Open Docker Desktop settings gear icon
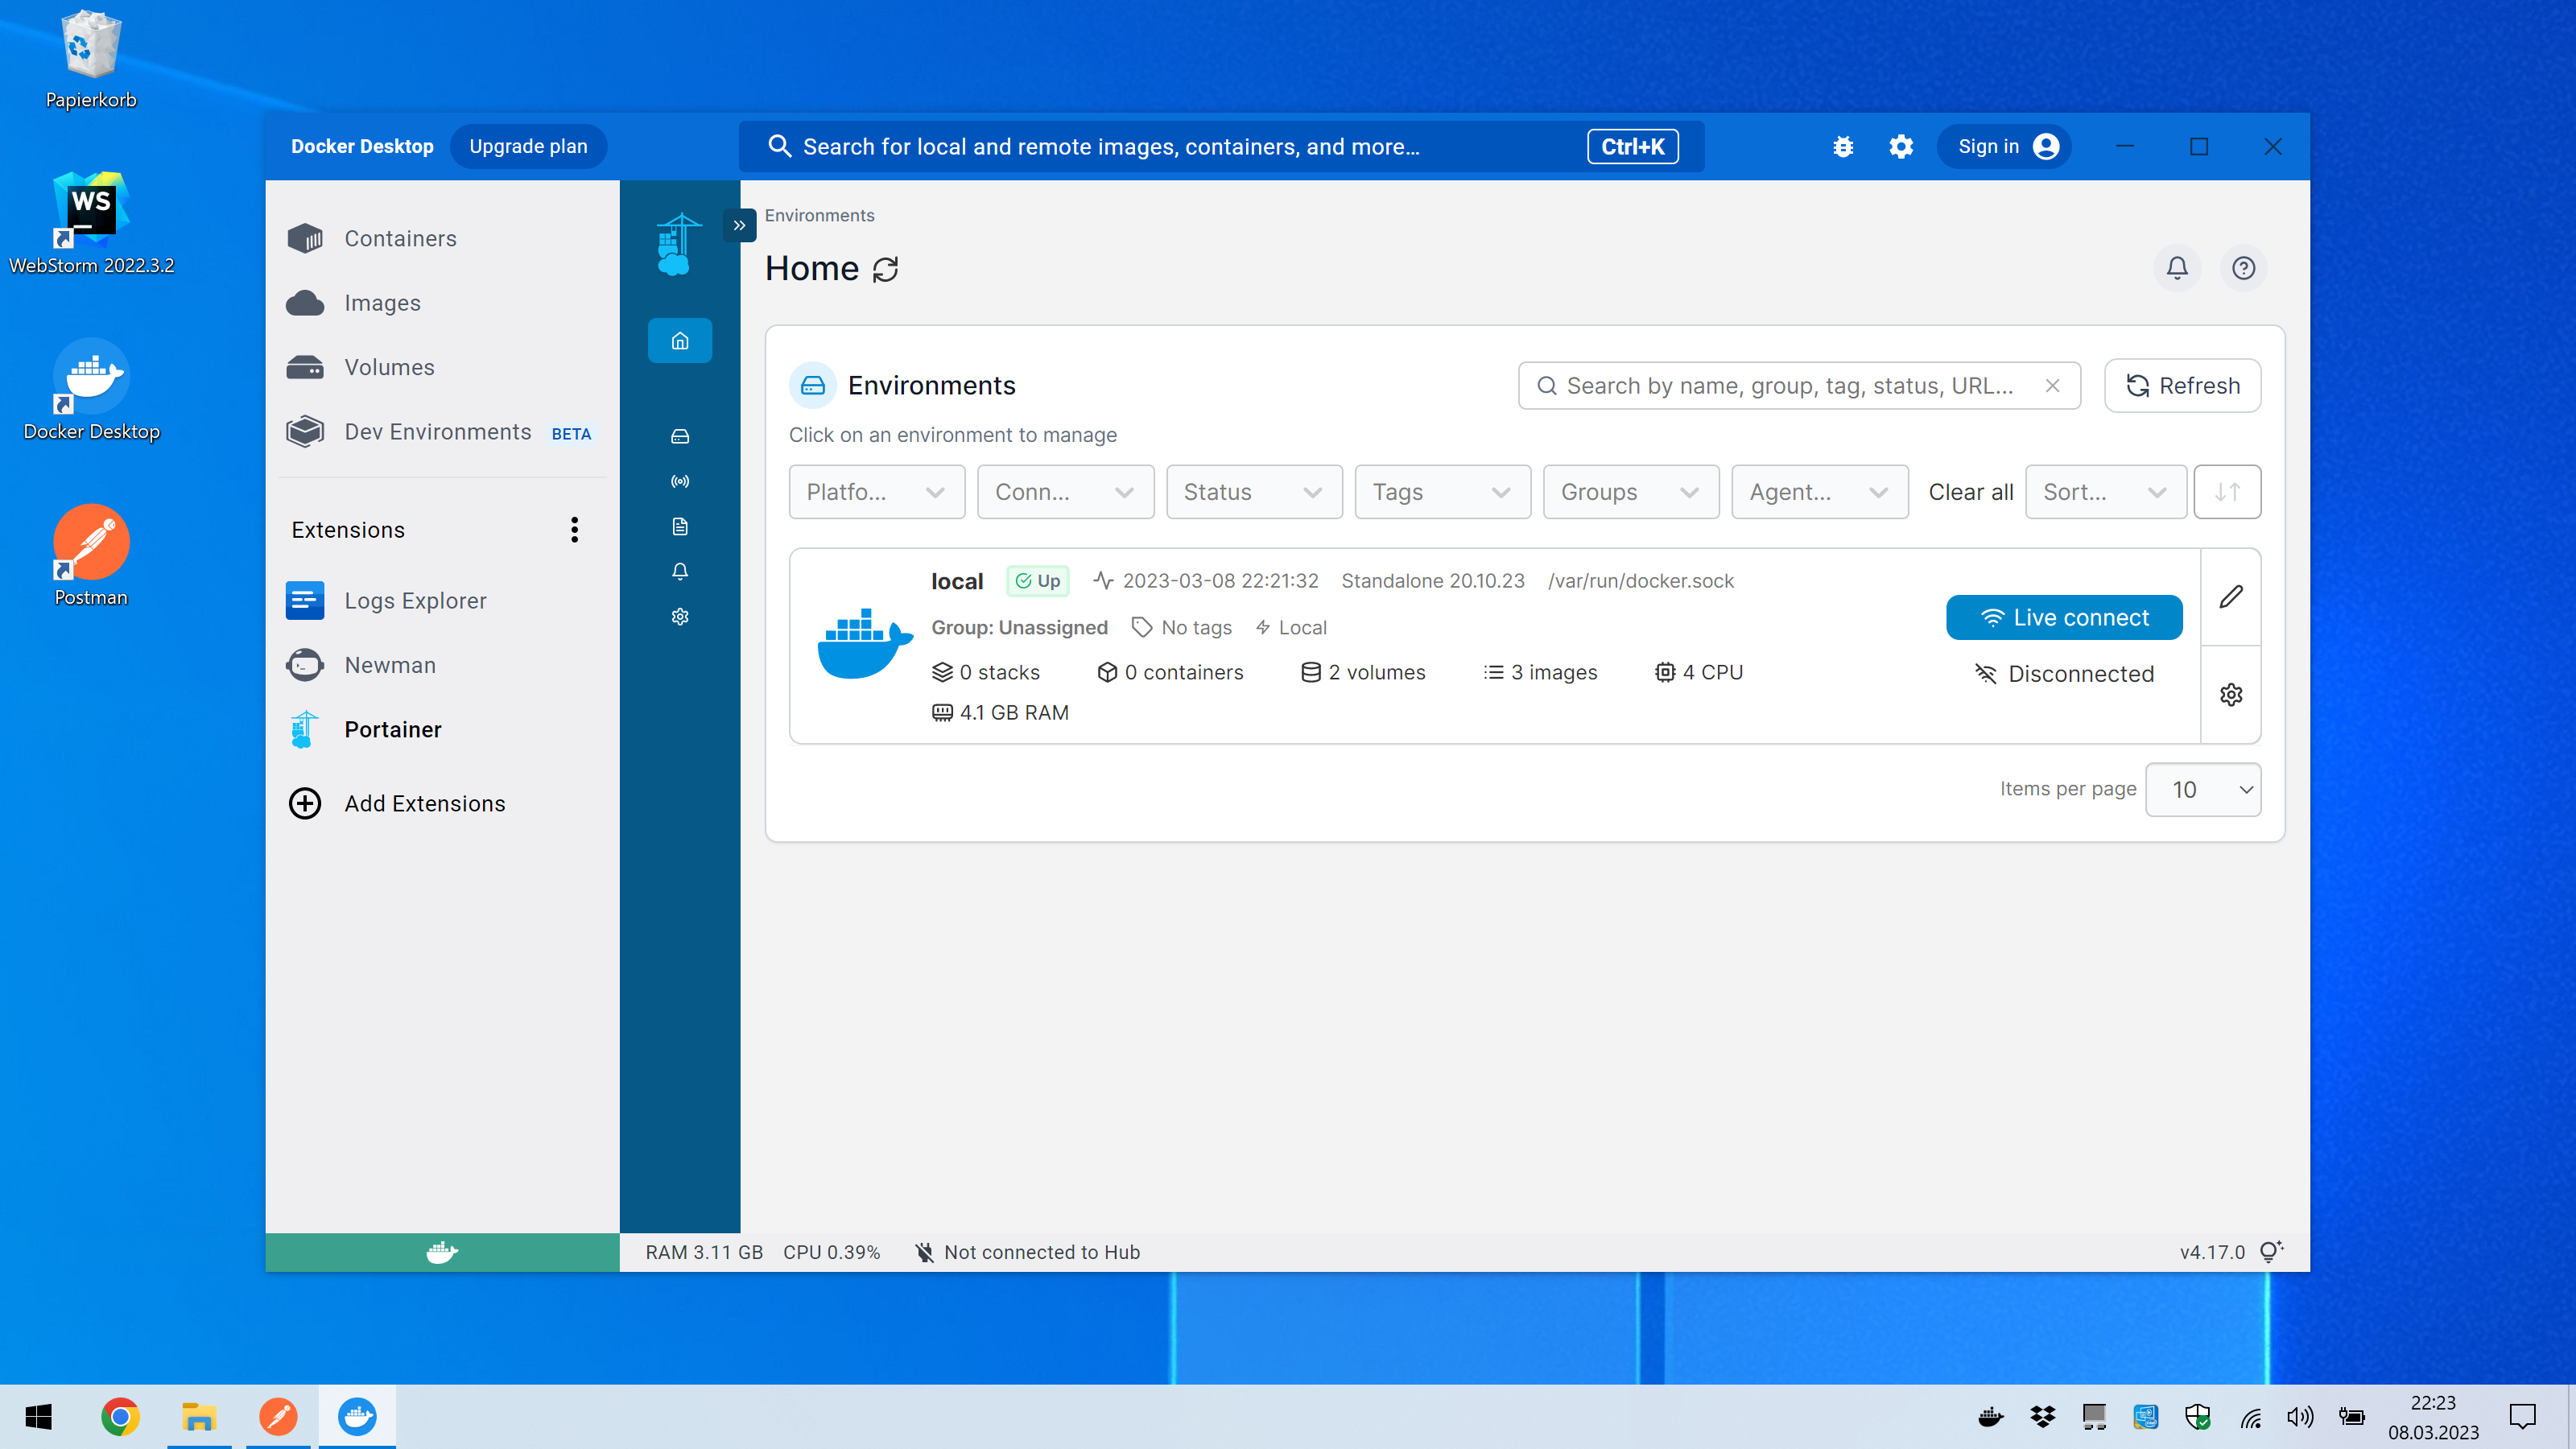Screen dimensions: 2576x1449 click(1900, 147)
